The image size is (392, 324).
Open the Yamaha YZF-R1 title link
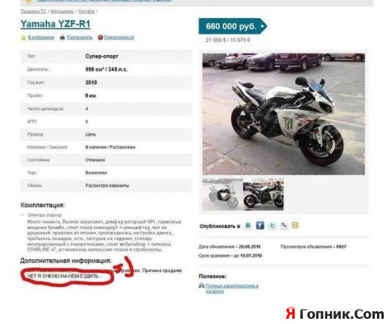tap(55, 24)
